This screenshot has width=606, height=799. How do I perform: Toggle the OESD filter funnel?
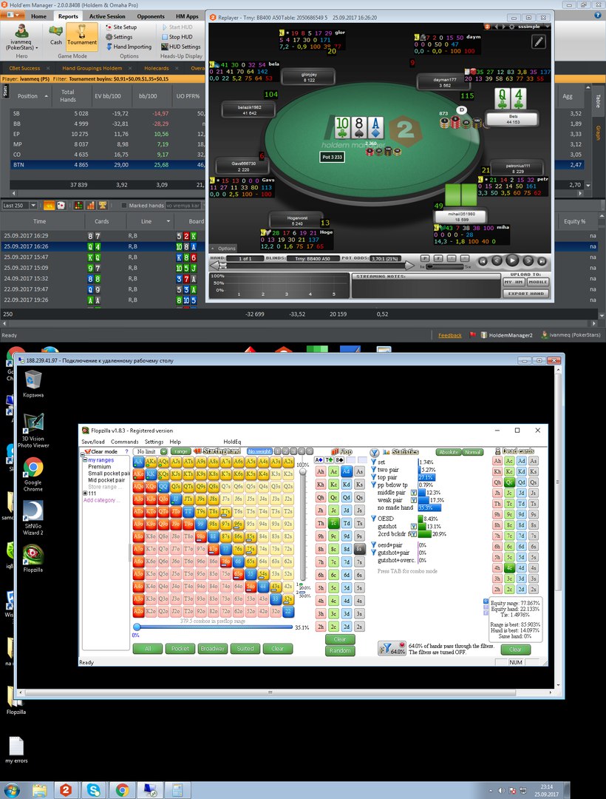[373, 518]
